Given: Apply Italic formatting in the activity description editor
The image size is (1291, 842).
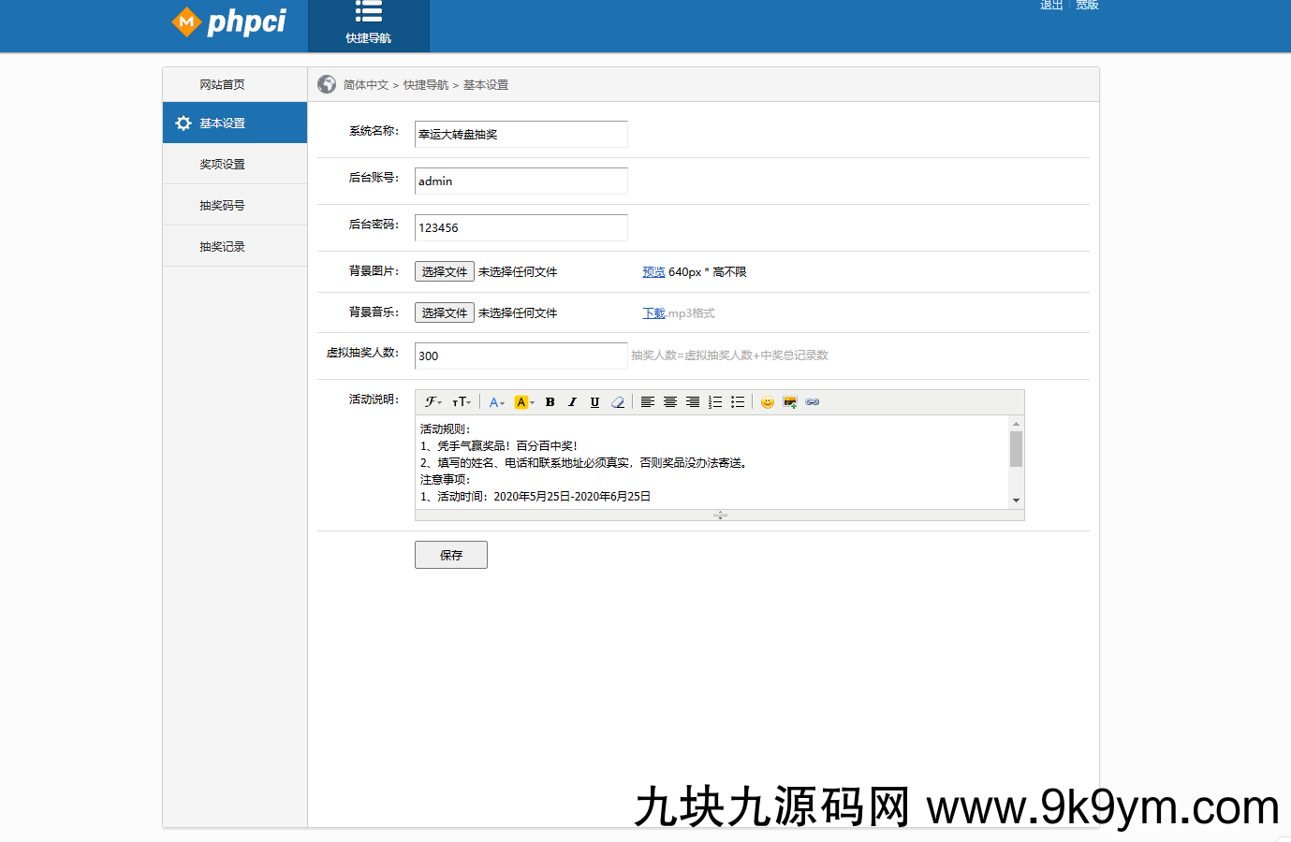Looking at the screenshot, I should click(x=572, y=401).
